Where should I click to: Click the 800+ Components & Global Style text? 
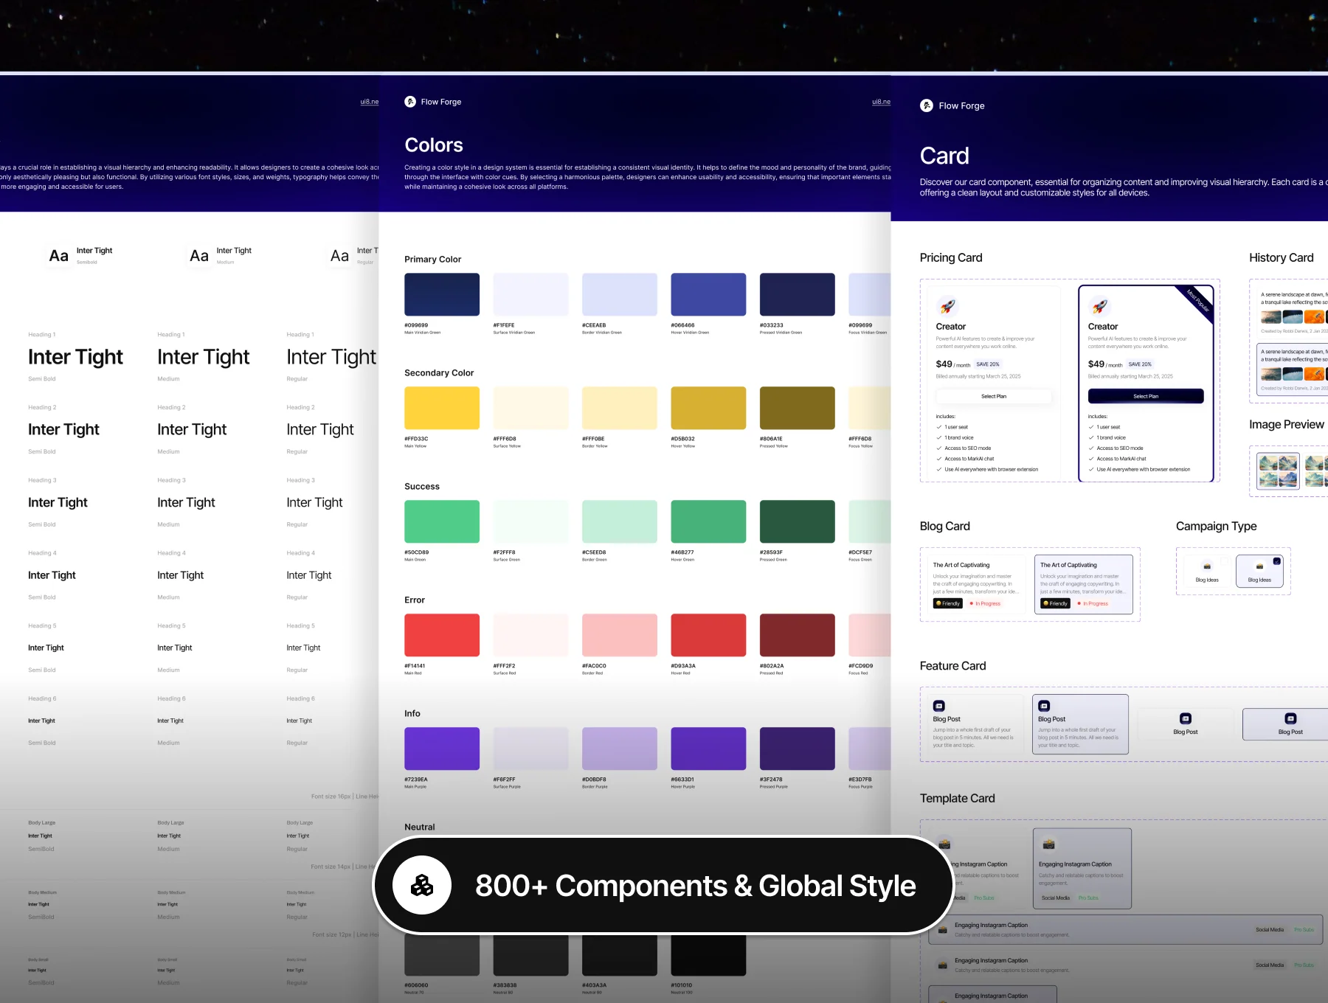pos(695,885)
